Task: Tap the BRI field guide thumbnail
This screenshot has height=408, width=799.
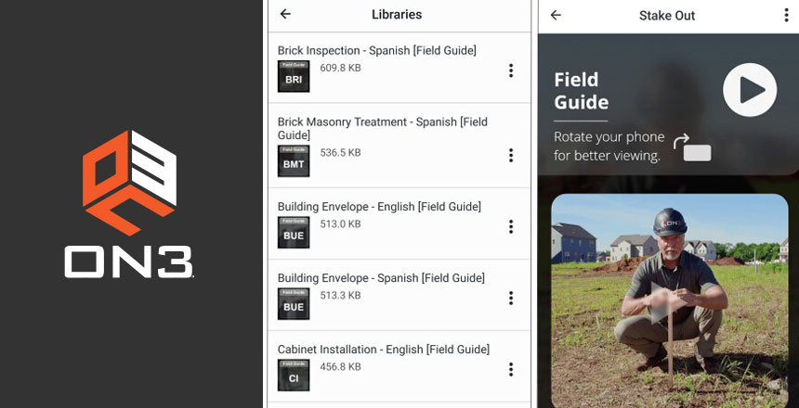Action: pyautogui.click(x=294, y=76)
